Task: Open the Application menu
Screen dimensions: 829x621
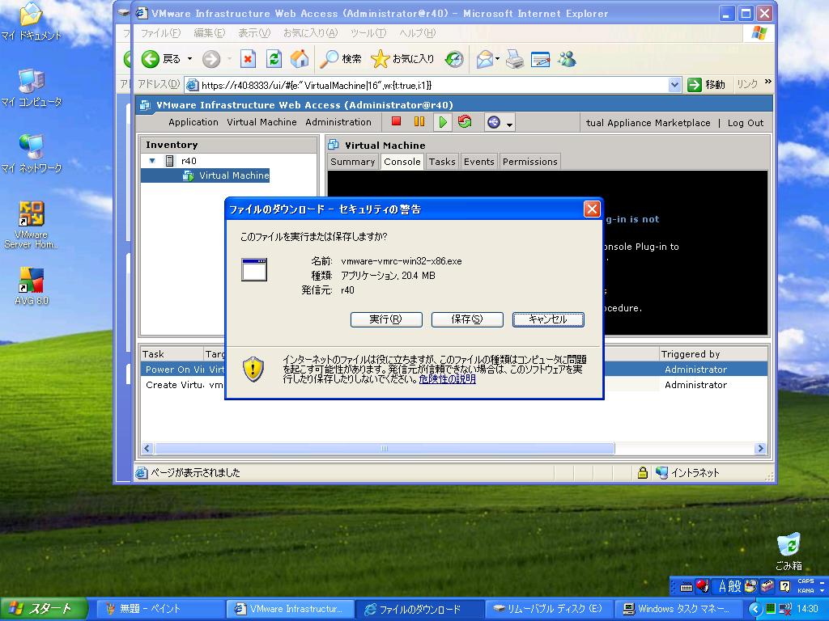Action: pyautogui.click(x=193, y=122)
